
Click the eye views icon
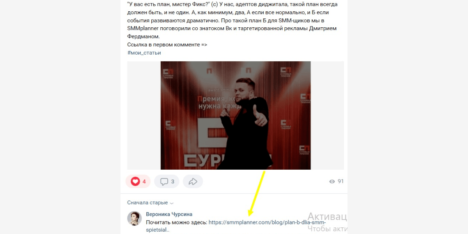coord(332,181)
